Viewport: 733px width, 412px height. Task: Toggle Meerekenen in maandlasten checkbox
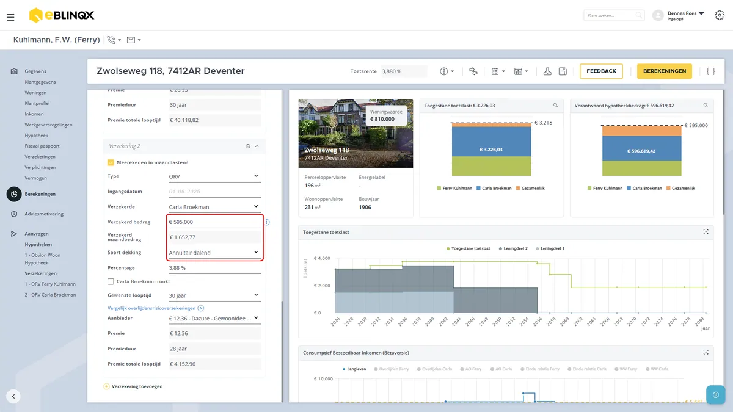click(111, 162)
